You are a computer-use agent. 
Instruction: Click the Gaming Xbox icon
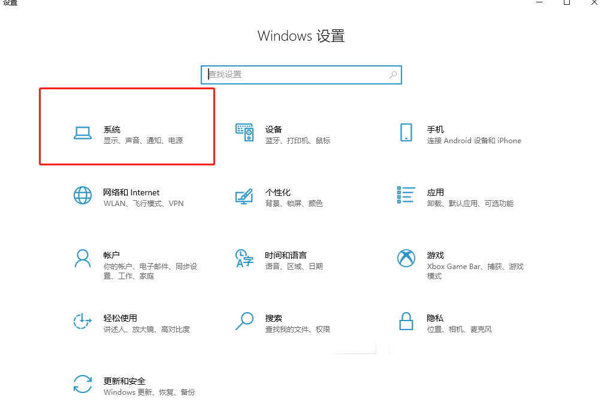[406, 258]
